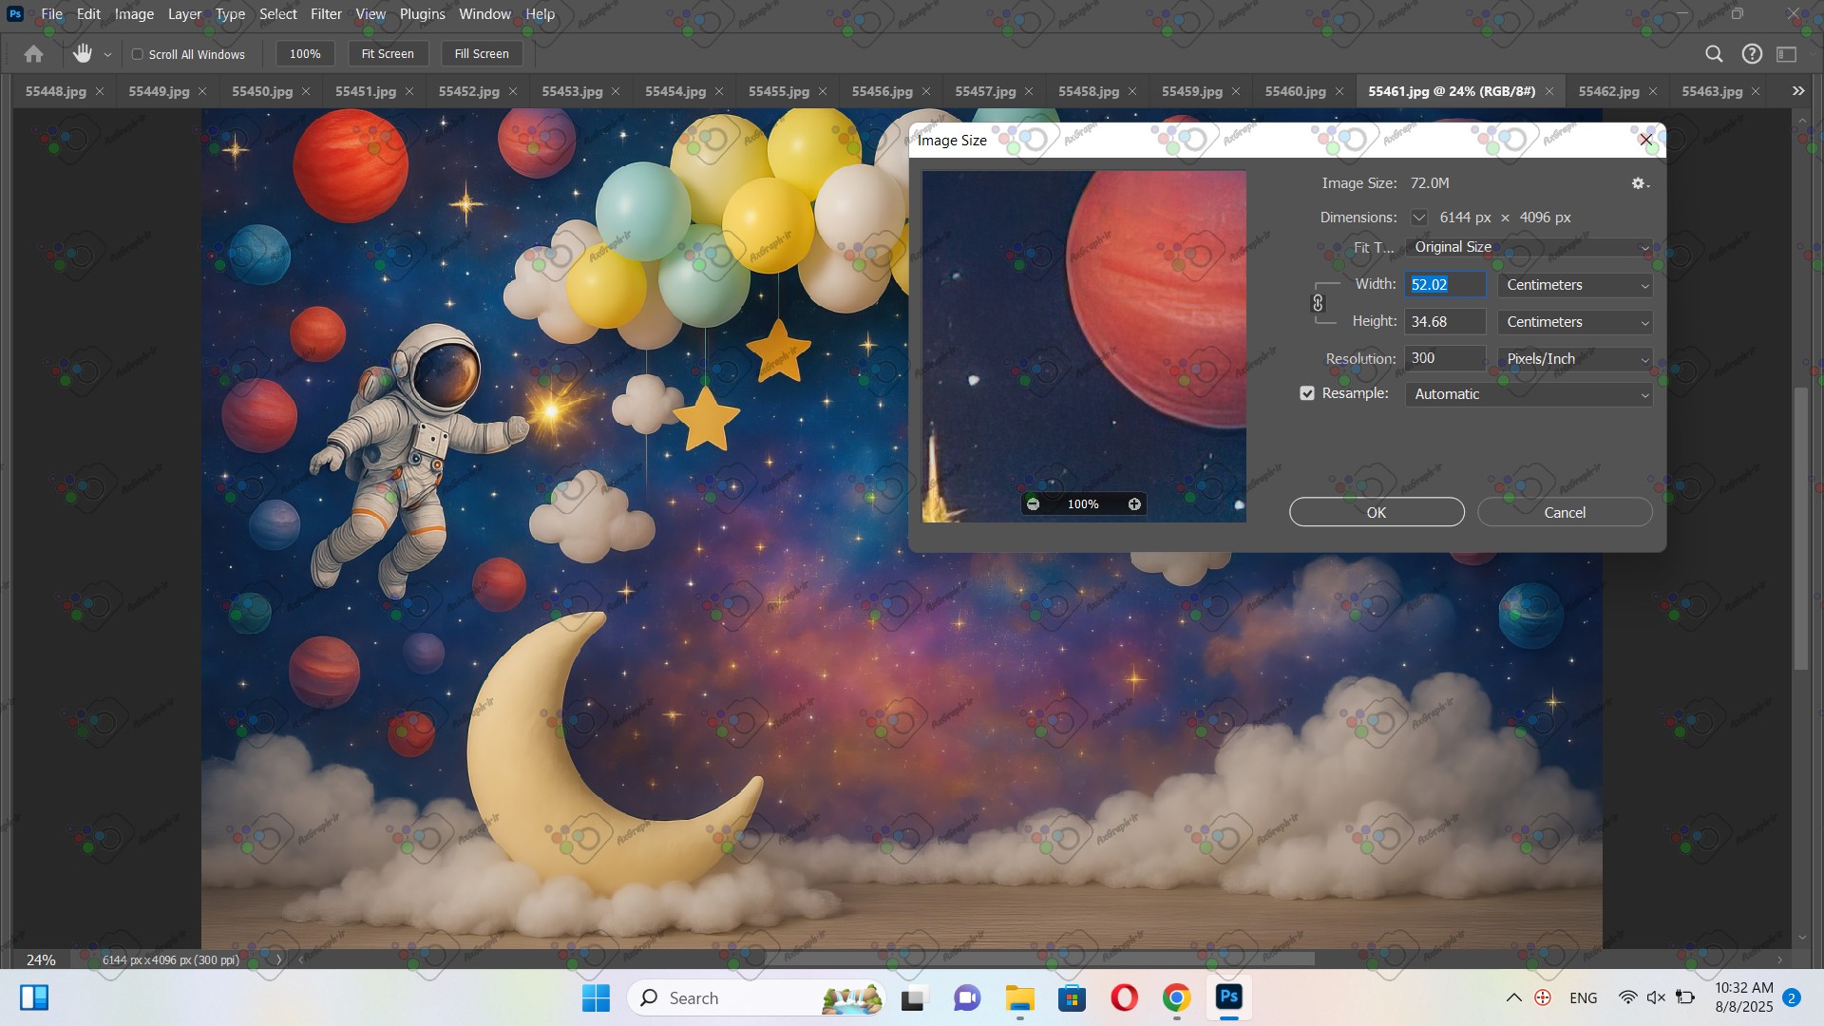Screen dimensions: 1824x1026
Task: Expand the Resolution Pixels/Inch dropdown
Action: (x=1575, y=359)
